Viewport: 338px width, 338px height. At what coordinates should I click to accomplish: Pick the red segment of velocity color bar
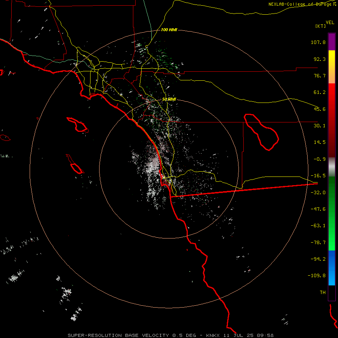pos(332,120)
